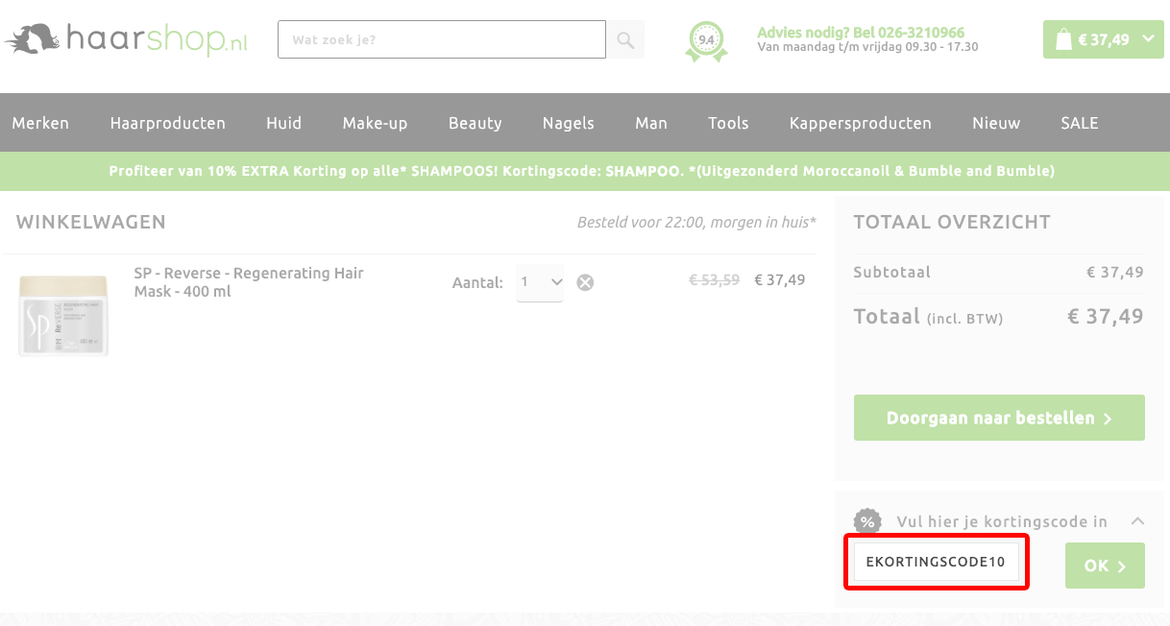Open the Man menu

(x=651, y=123)
